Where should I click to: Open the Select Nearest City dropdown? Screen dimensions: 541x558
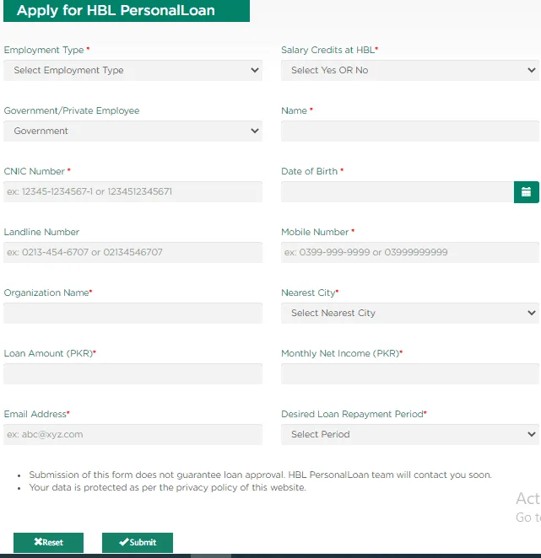[x=410, y=314]
